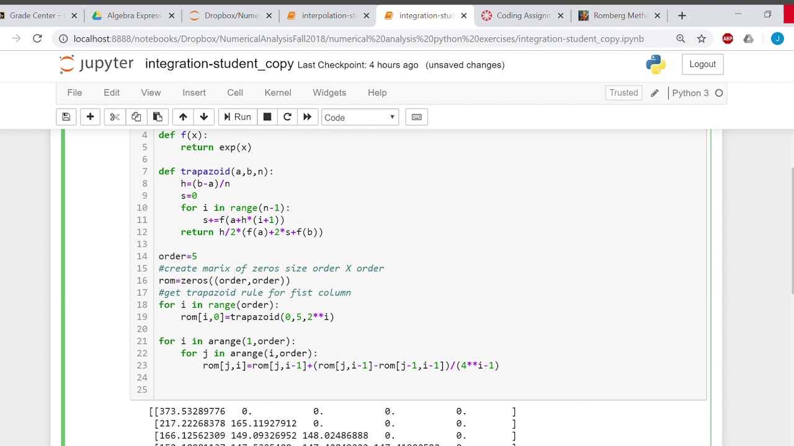Switch to the Algebra Express tab
This screenshot has width=794, height=446.
[134, 15]
